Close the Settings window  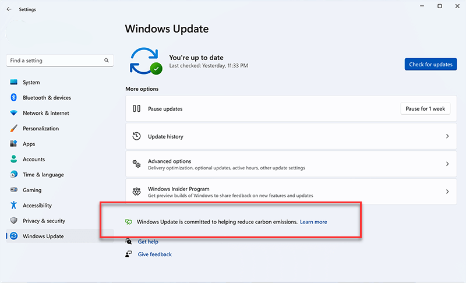(x=457, y=6)
